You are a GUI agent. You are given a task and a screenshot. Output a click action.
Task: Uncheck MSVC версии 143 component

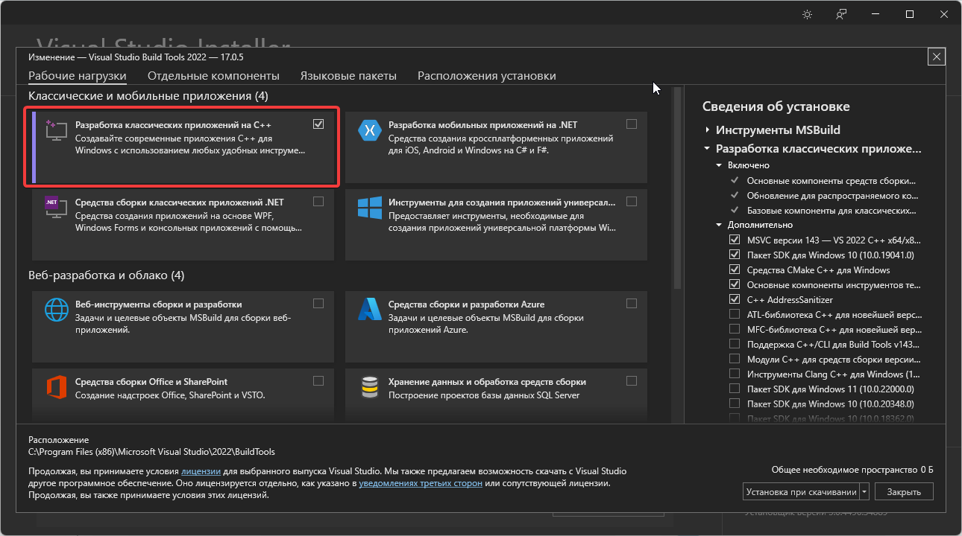[734, 240]
